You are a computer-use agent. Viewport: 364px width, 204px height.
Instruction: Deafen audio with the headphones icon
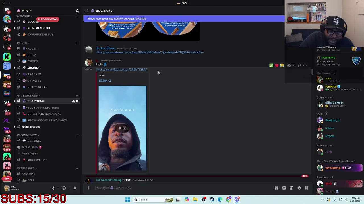coord(64,188)
